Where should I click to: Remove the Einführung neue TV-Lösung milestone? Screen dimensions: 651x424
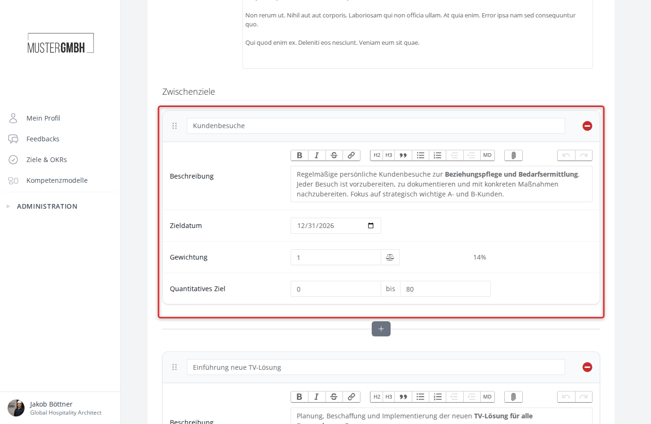587,367
